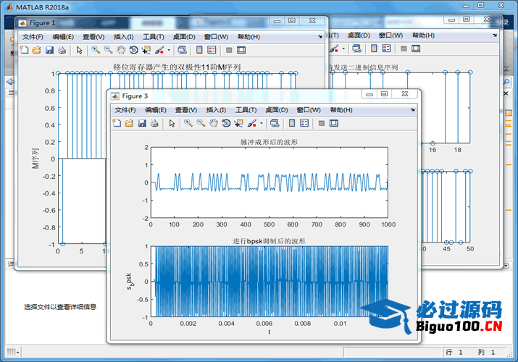Open 文件(F) menu in Figure 3
The height and width of the screenshot is (362, 518).
(125, 110)
